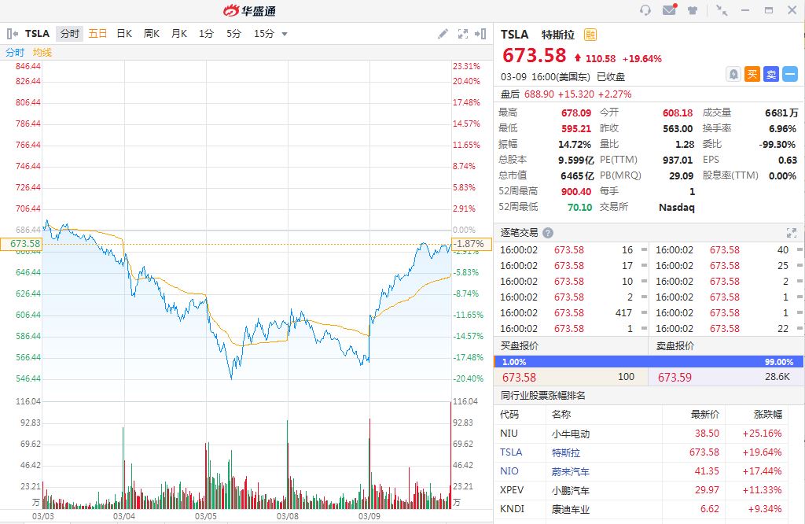Select the 五日 five-day chart tab

tap(97, 34)
